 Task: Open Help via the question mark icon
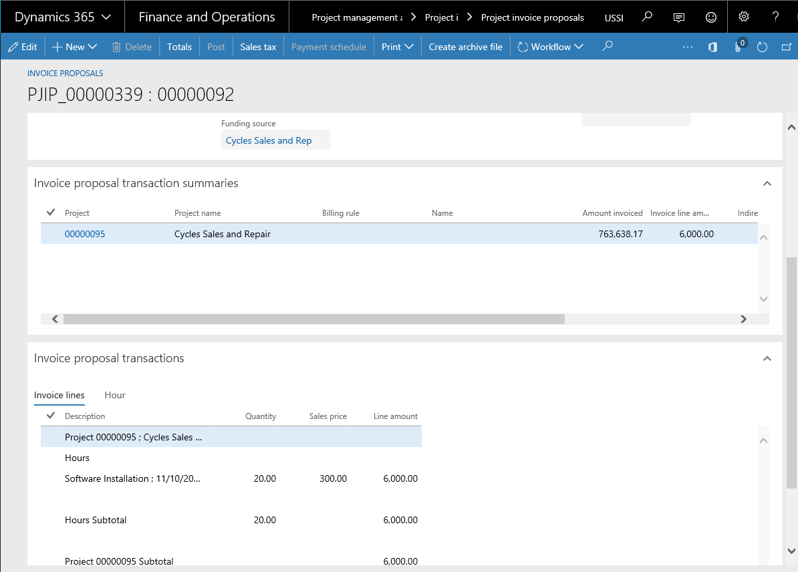point(775,17)
